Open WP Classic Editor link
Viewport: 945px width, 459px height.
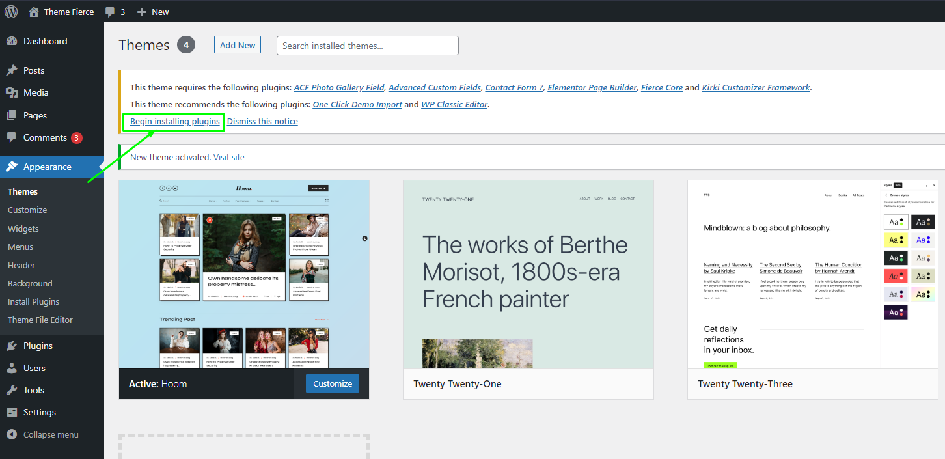[x=454, y=104]
